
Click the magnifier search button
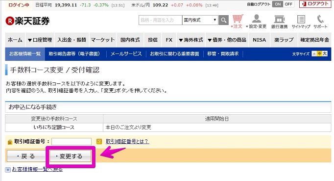coord(223,20)
